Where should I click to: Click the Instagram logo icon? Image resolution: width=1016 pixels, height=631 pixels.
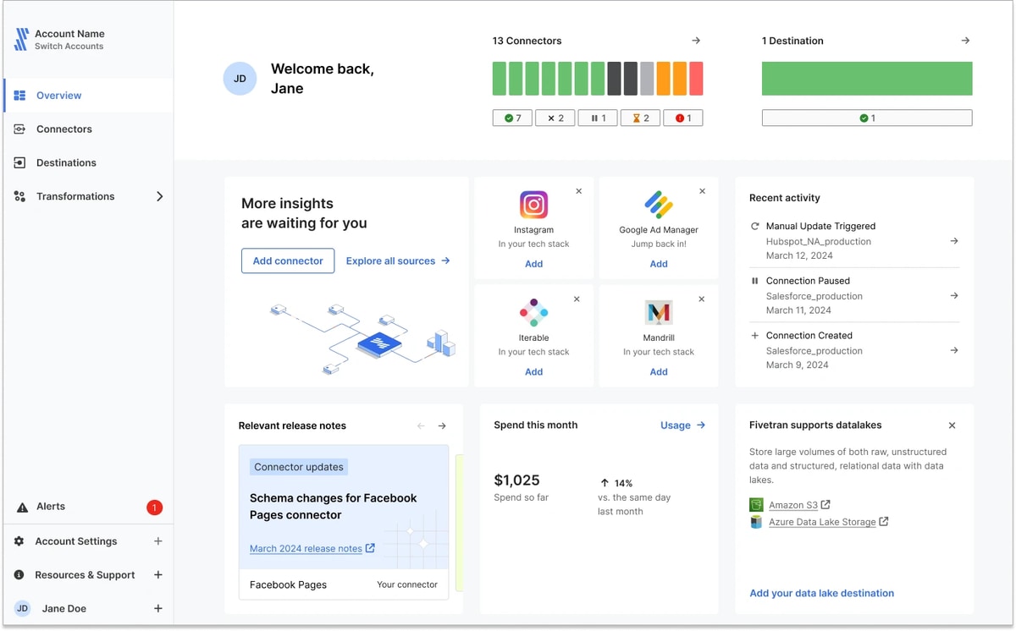(533, 205)
